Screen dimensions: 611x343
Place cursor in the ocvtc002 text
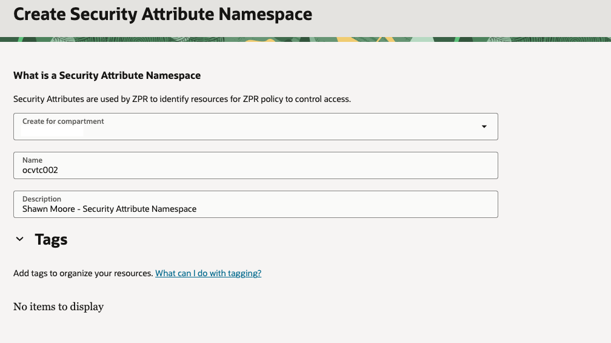click(x=40, y=171)
